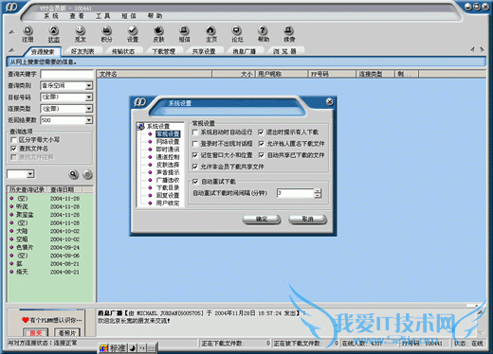The image size is (493, 354).
Task: Click the red 接受 button
Action: pos(36,332)
